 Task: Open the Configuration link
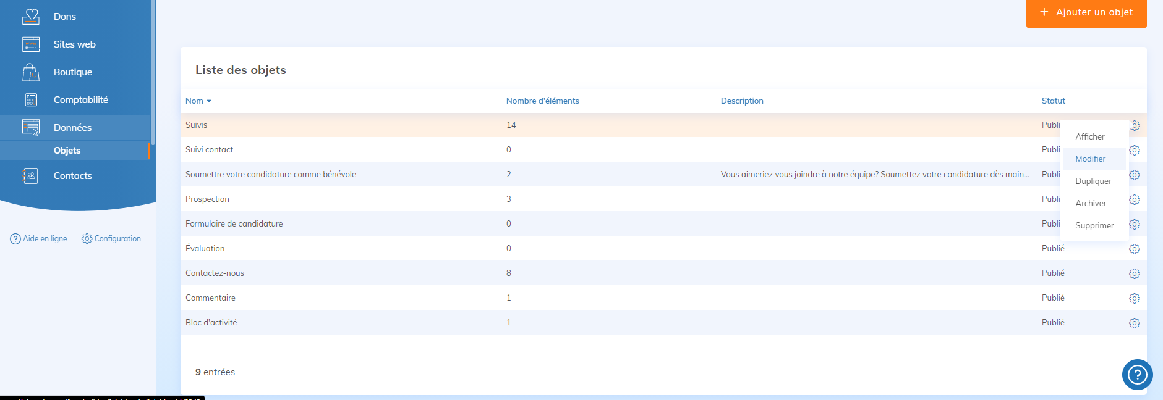click(111, 239)
